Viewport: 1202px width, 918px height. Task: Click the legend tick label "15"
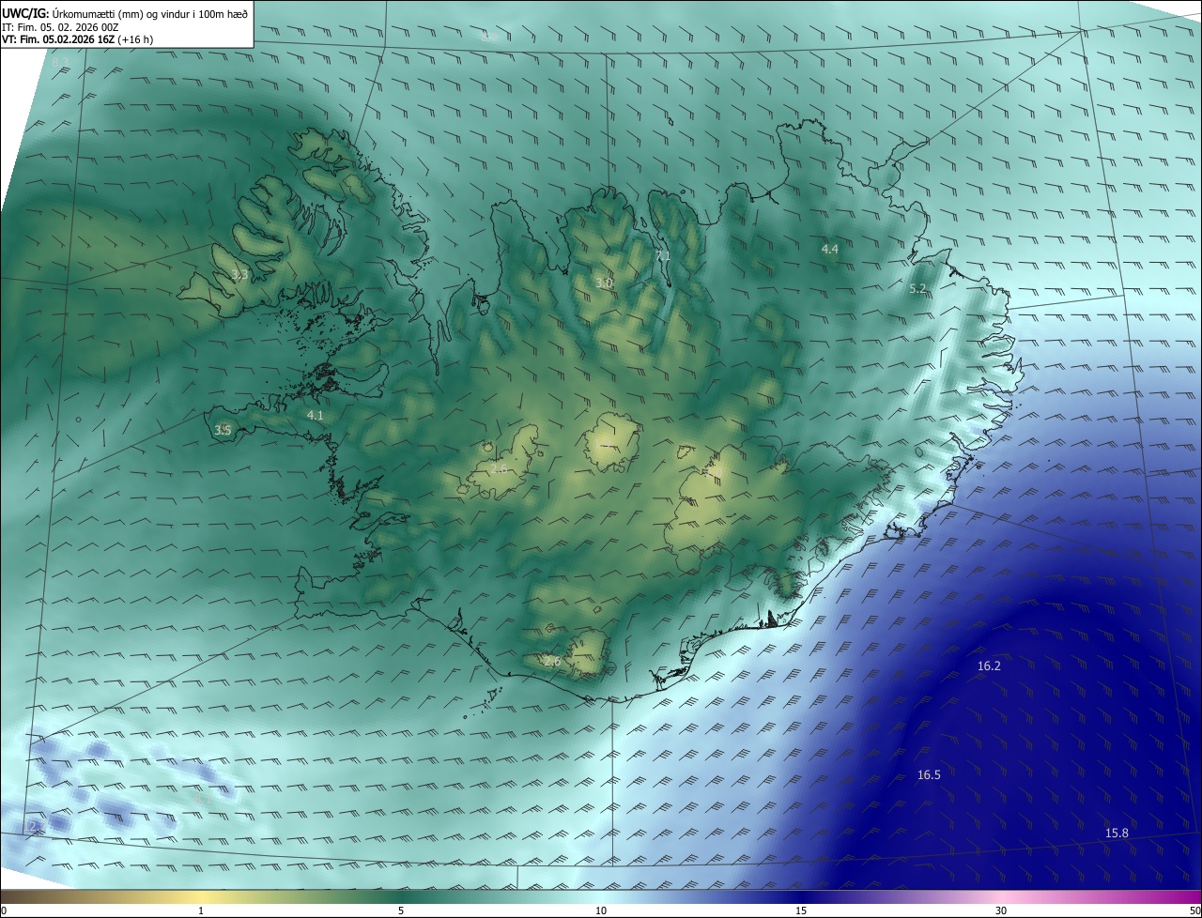(801, 910)
